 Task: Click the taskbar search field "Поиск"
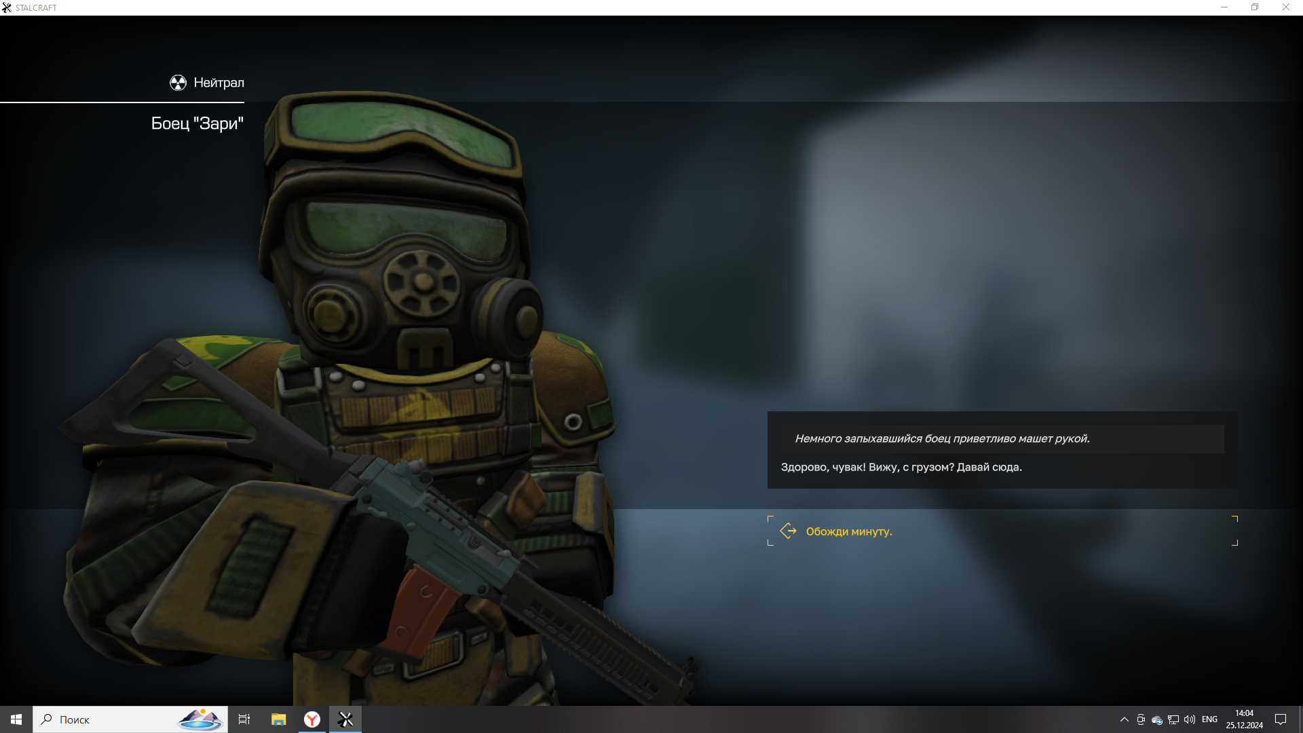tap(130, 719)
